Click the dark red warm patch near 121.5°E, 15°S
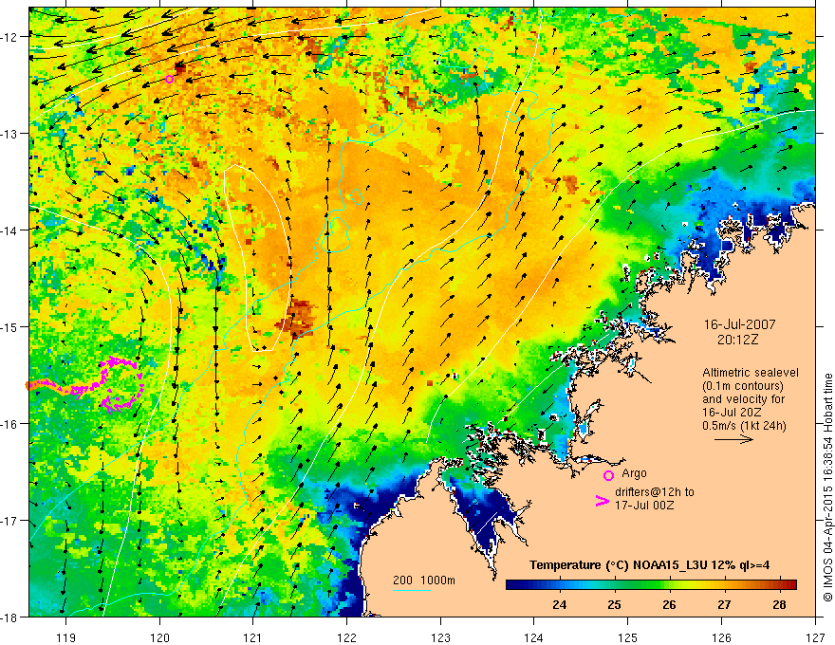This screenshot has width=835, height=645. coord(296,319)
